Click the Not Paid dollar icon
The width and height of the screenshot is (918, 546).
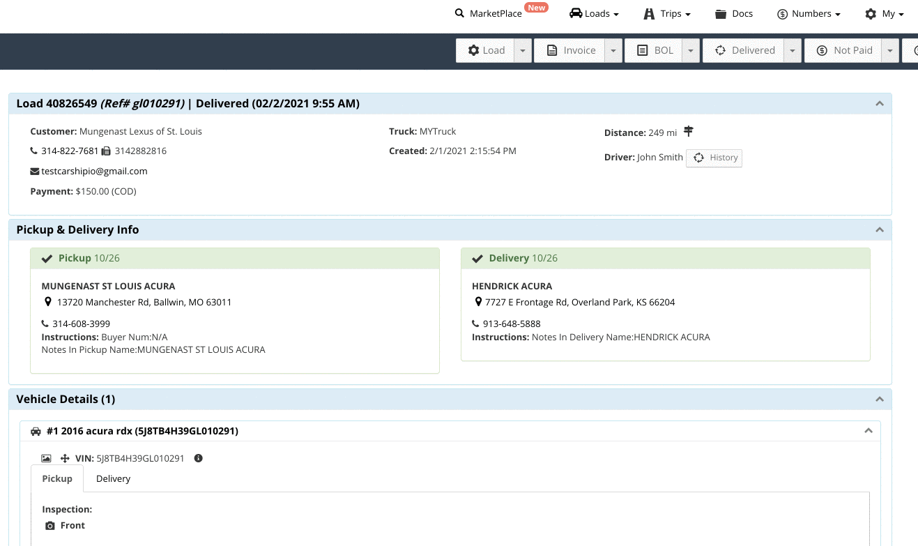pyautogui.click(x=822, y=50)
